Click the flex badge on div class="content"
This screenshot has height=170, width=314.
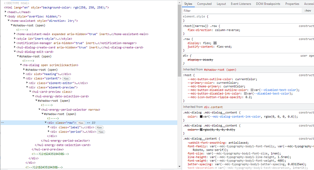tap(66, 79)
